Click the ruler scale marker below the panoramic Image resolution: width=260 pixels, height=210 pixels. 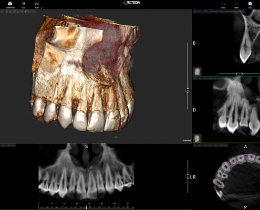click(x=86, y=207)
